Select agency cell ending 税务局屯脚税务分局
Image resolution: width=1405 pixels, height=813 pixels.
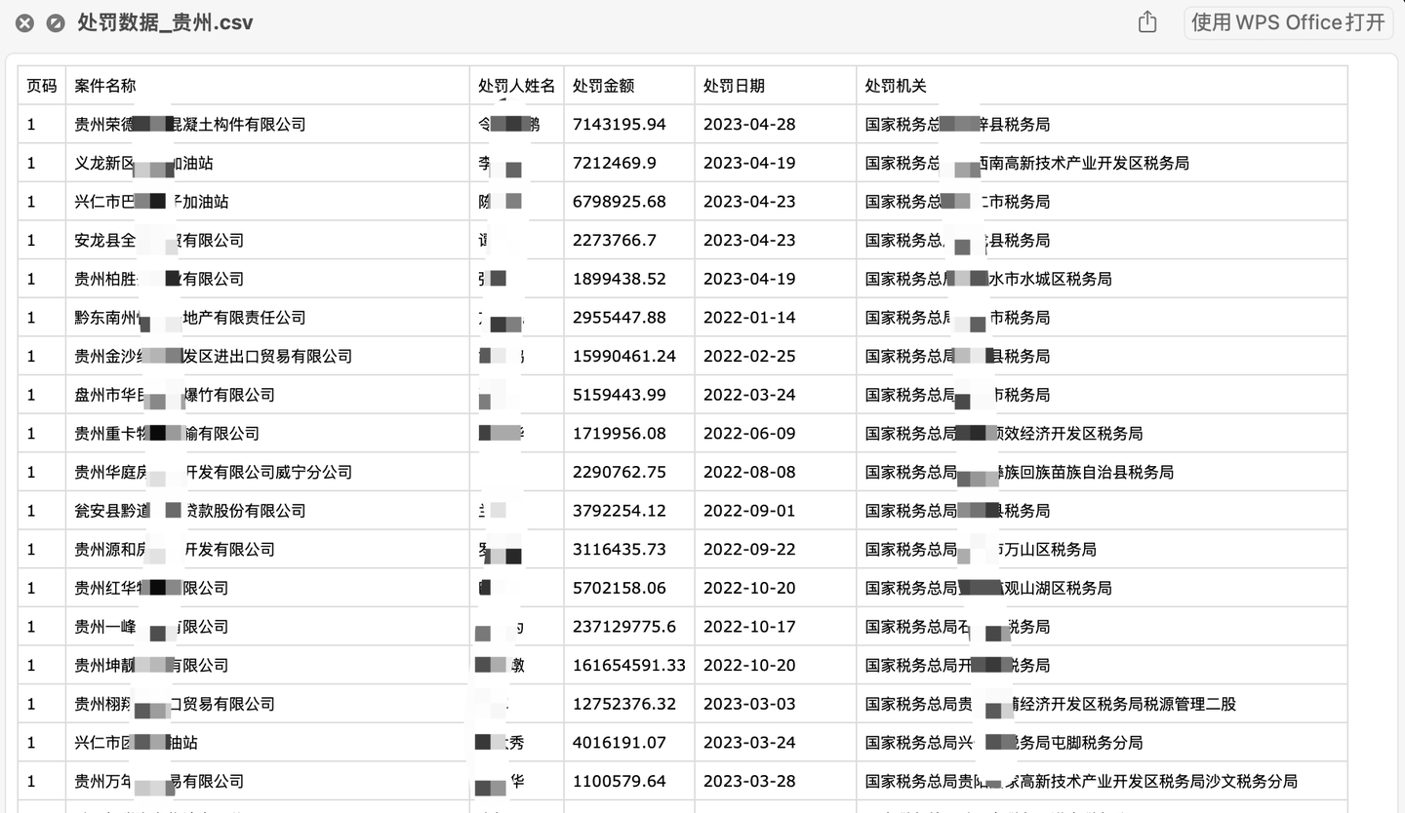click(1102, 742)
